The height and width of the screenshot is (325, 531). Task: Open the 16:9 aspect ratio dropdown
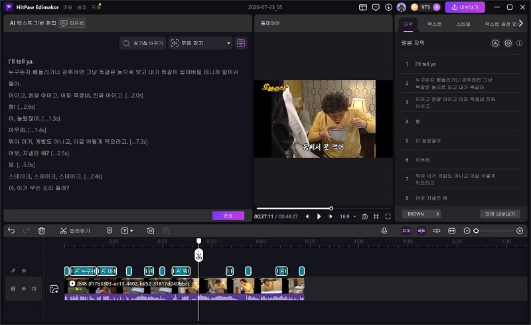(348, 216)
